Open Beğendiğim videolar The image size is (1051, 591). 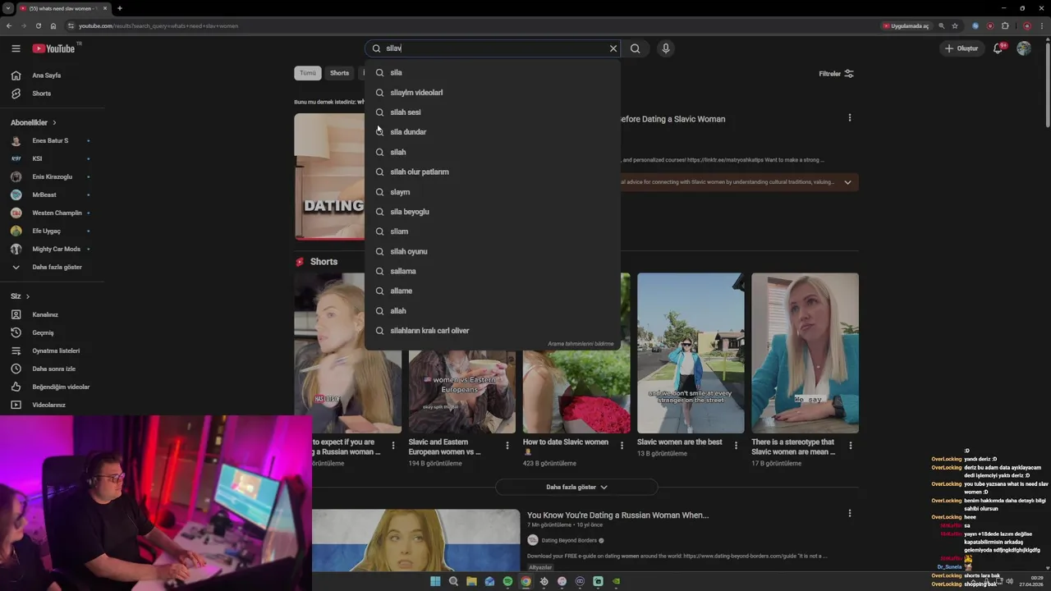(52, 387)
